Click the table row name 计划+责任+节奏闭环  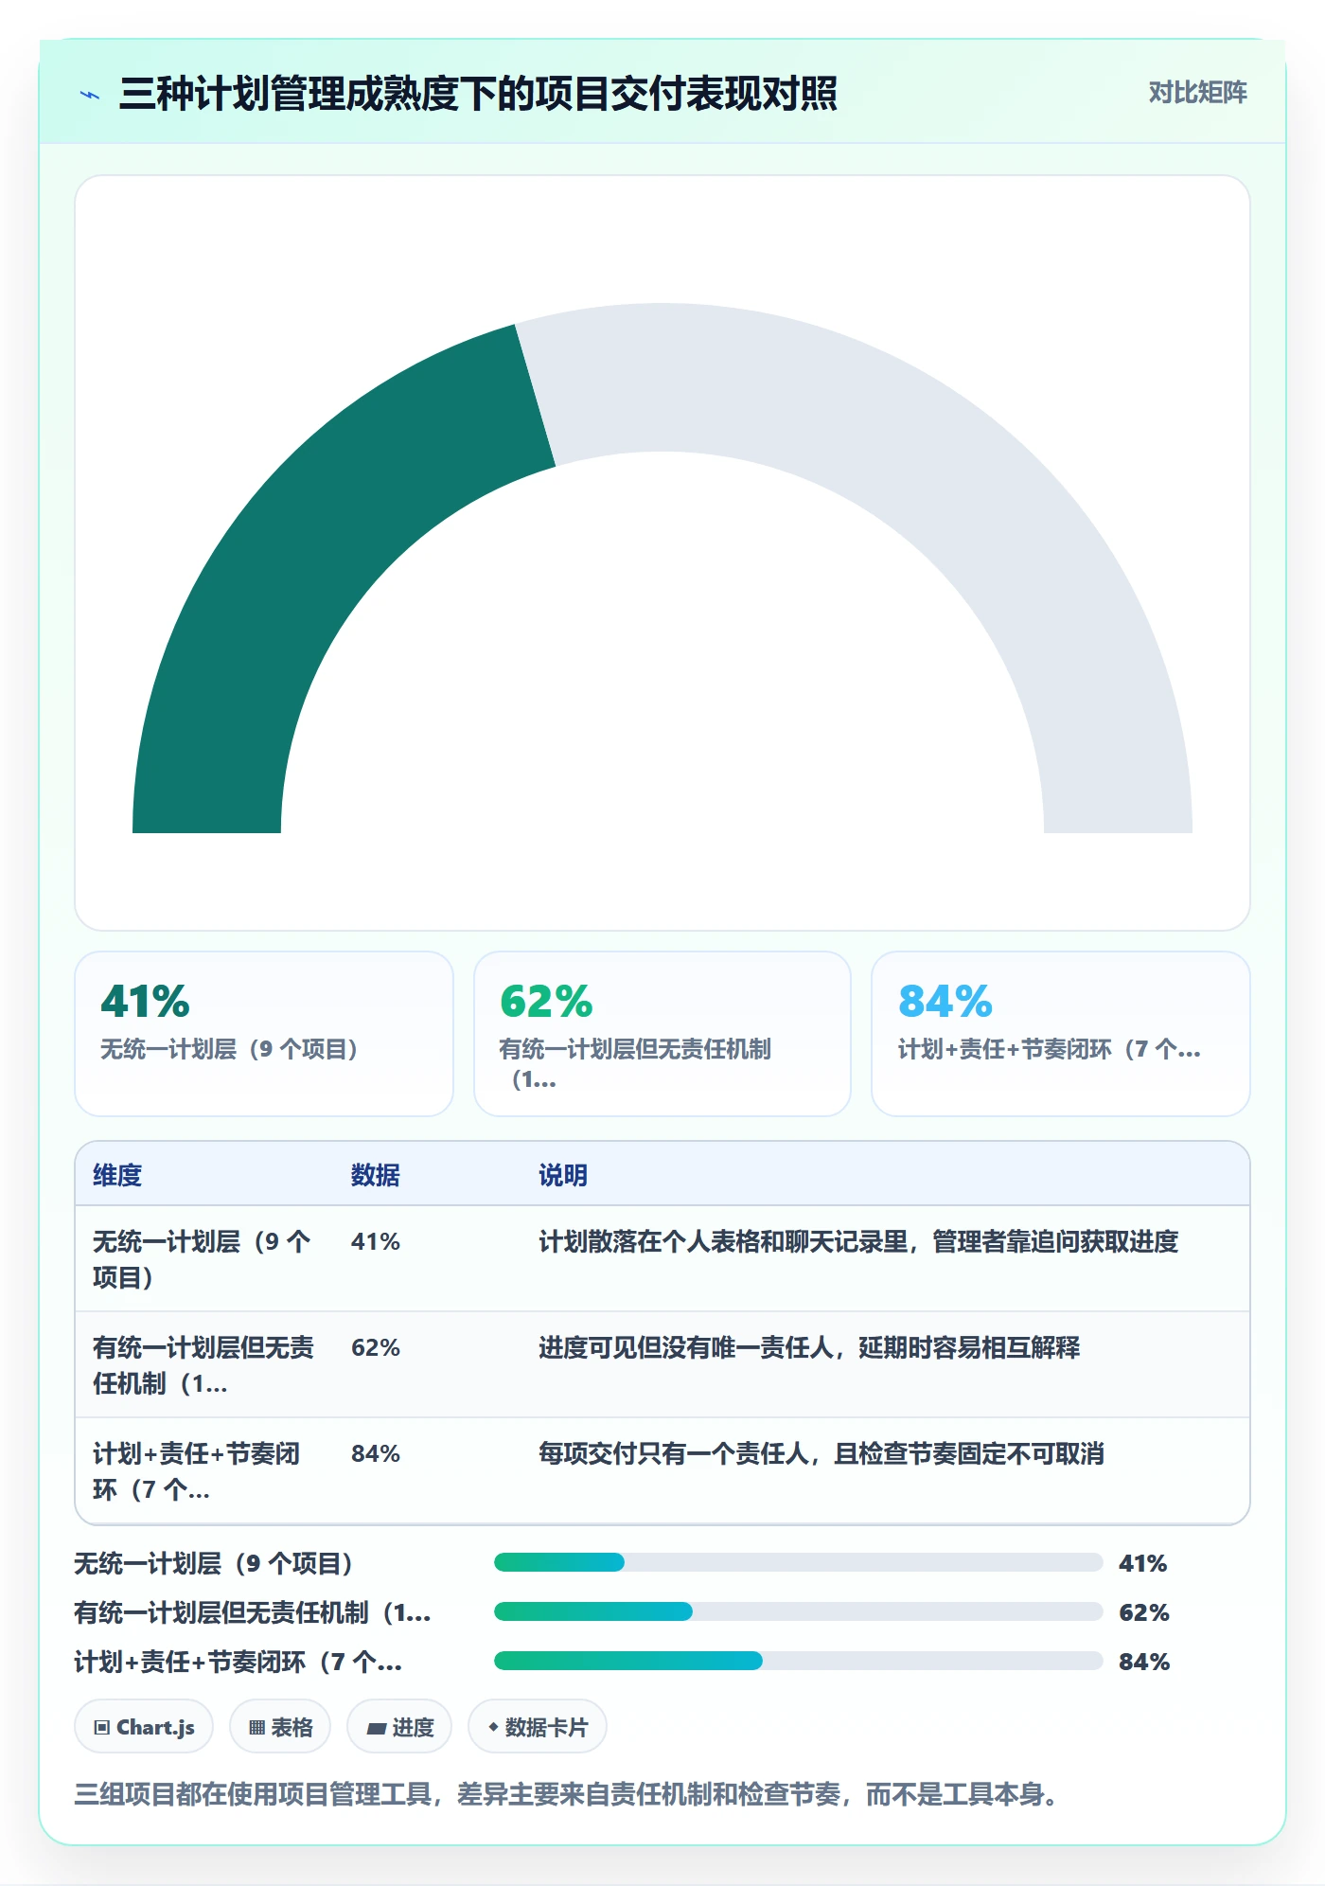click(x=196, y=1471)
